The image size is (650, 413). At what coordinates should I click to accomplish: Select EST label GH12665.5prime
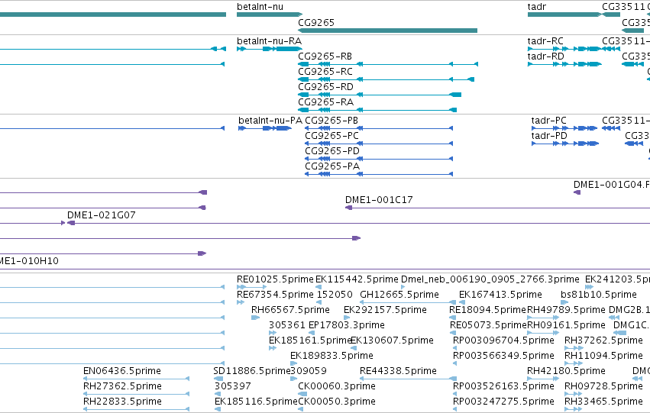(x=399, y=295)
